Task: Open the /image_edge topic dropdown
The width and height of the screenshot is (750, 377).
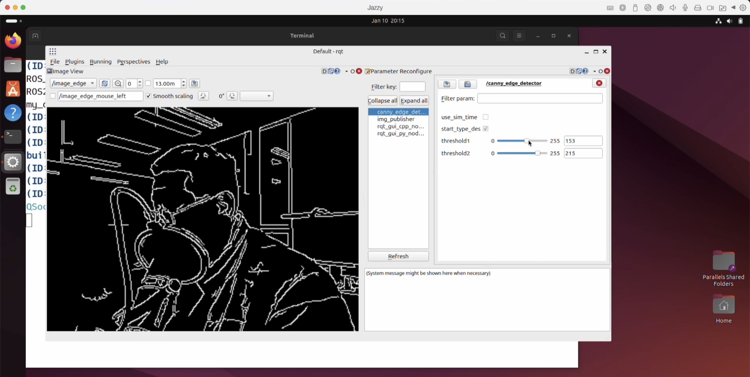Action: pyautogui.click(x=73, y=83)
